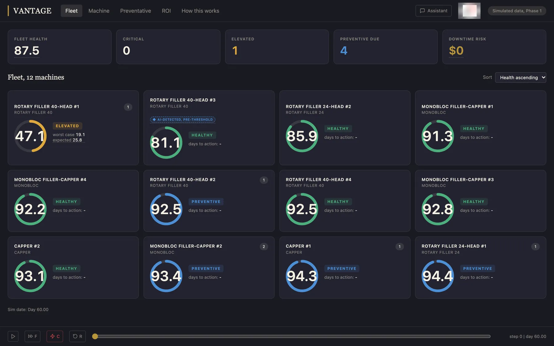The height and width of the screenshot is (346, 554).
Task: Open the Rotary Filler 40-Head #4 card title
Action: pos(319,180)
